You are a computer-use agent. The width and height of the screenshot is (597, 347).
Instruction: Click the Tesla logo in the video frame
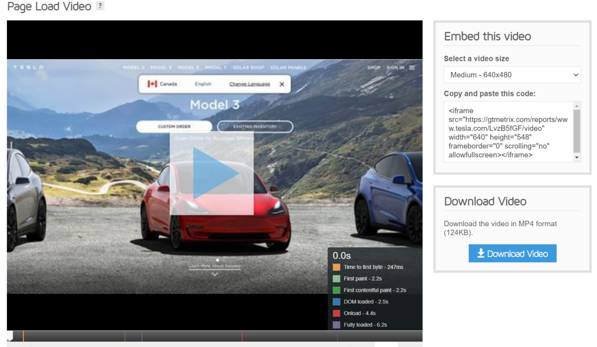coord(28,67)
